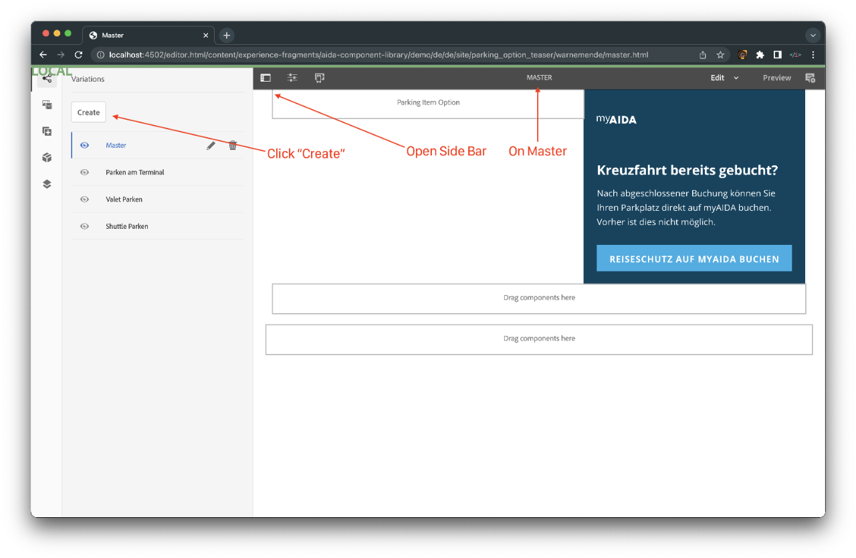Switch to Preview mode
856x558 pixels.
tap(776, 78)
